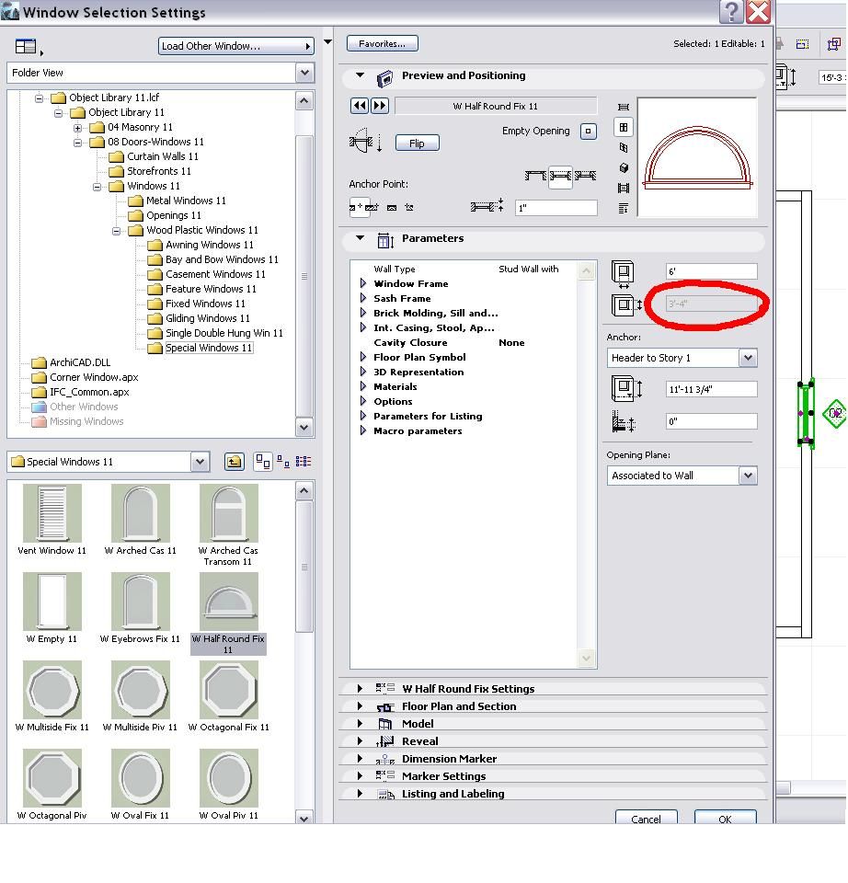Open the dialog help question mark
This screenshot has height=883, width=848.
click(x=731, y=12)
